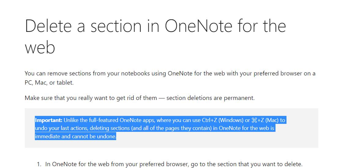The image size is (340, 168).
Task: Click "section deletions are permanent" text
Action: click(x=210, y=98)
